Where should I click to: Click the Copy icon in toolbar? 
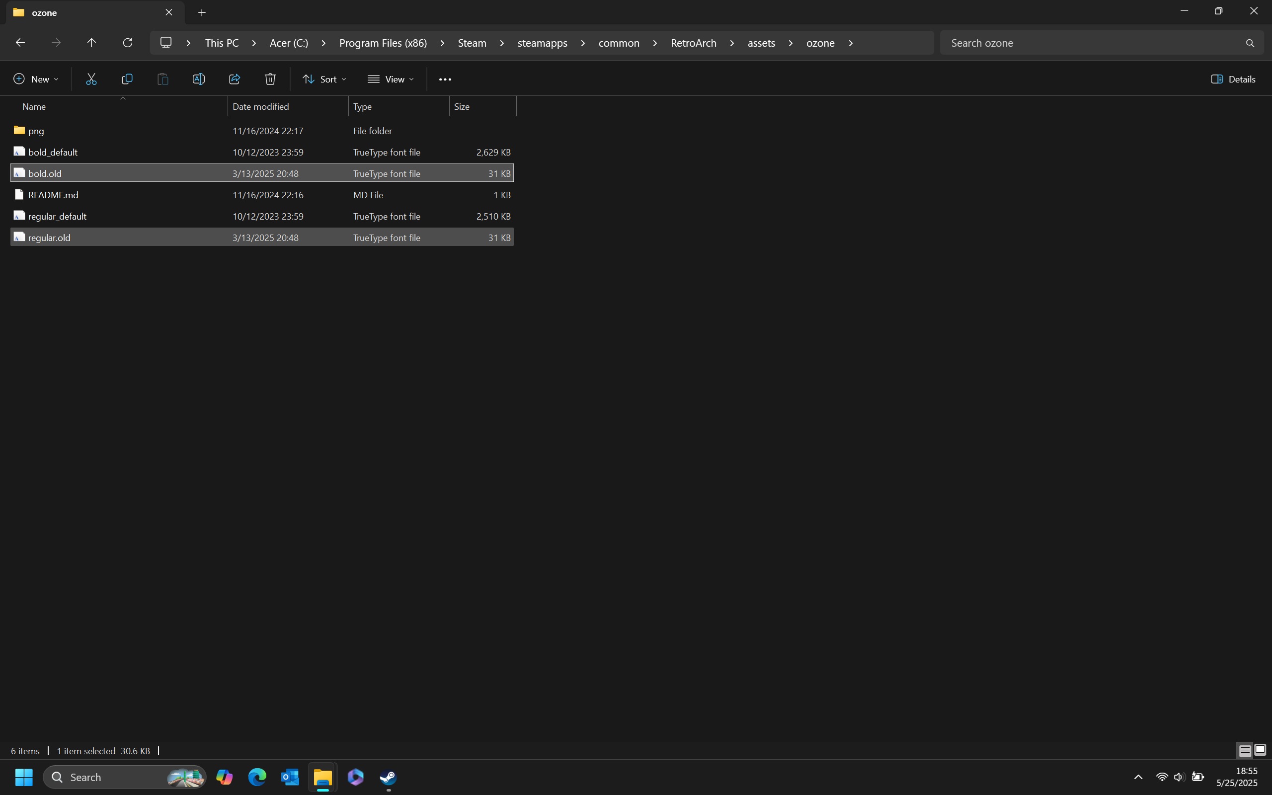click(x=127, y=79)
